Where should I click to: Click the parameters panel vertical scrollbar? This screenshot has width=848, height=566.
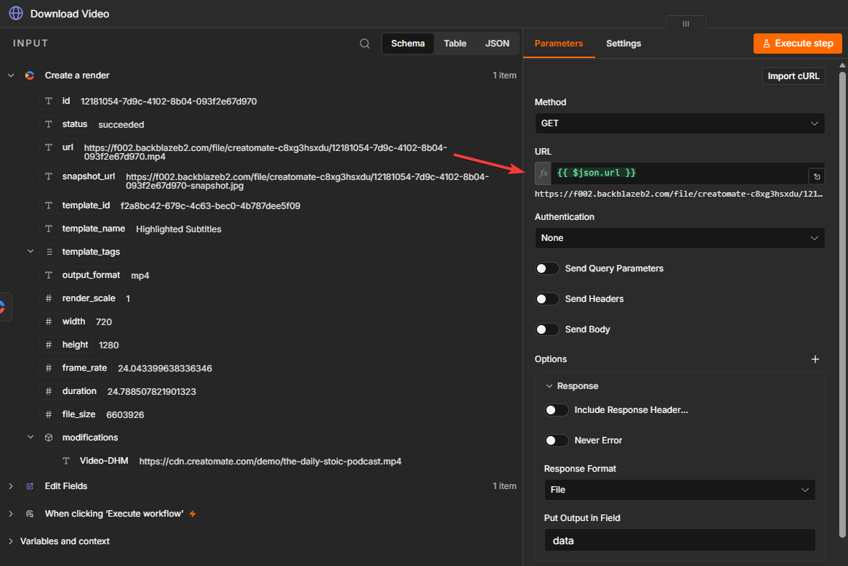click(842, 305)
